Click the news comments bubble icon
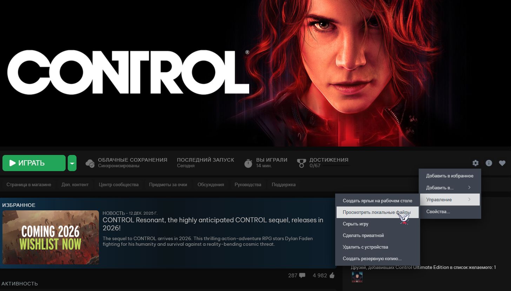The height and width of the screenshot is (291, 511). [302, 276]
